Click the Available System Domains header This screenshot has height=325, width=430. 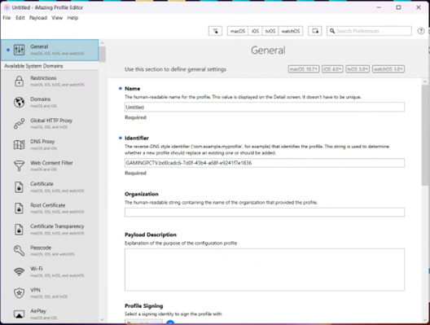[33, 66]
